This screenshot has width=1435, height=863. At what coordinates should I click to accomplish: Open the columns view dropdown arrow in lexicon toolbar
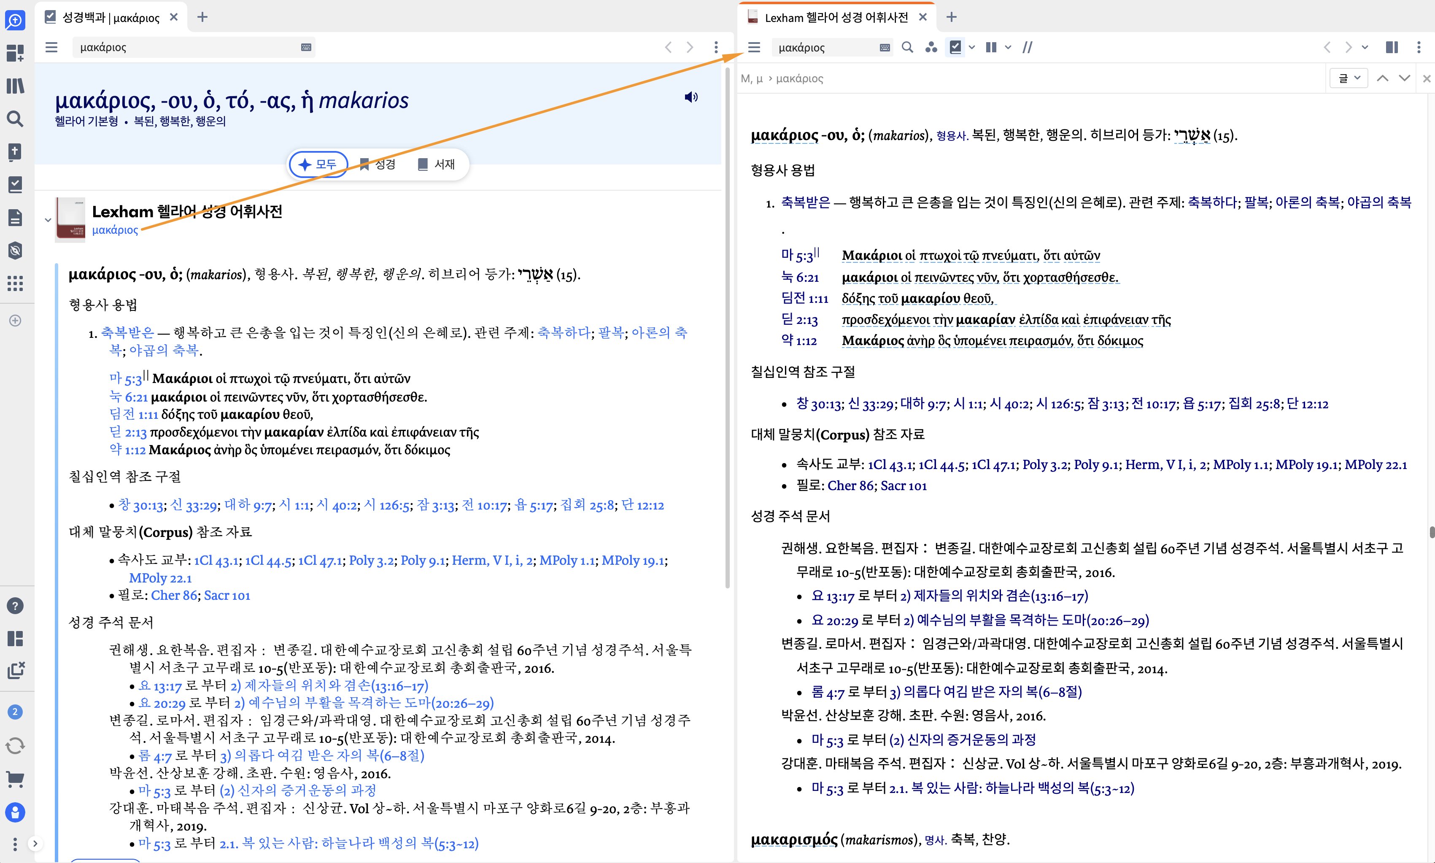pyautogui.click(x=1008, y=48)
